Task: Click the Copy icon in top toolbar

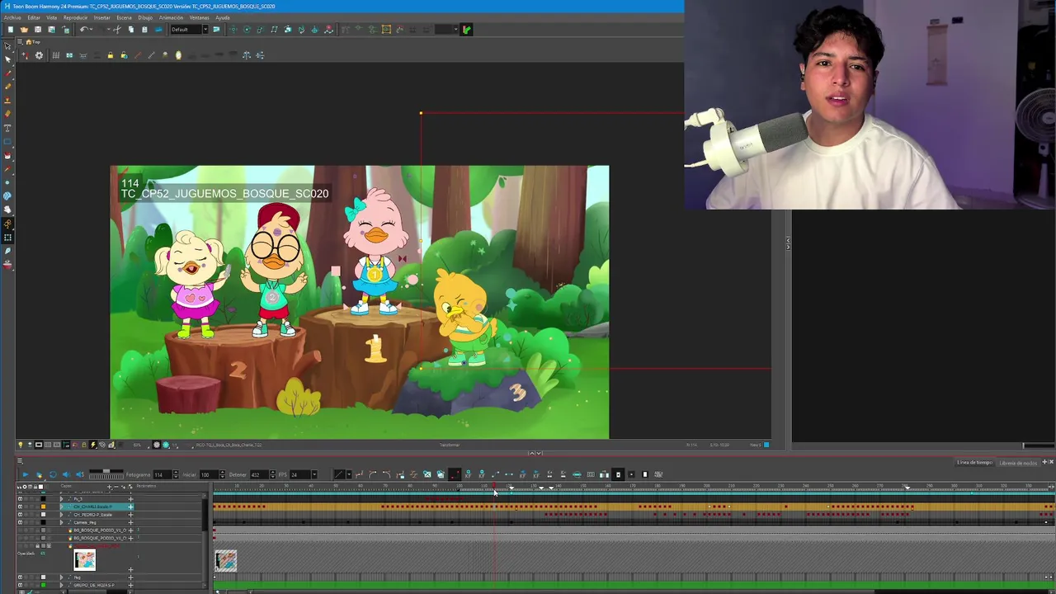Action: point(131,30)
